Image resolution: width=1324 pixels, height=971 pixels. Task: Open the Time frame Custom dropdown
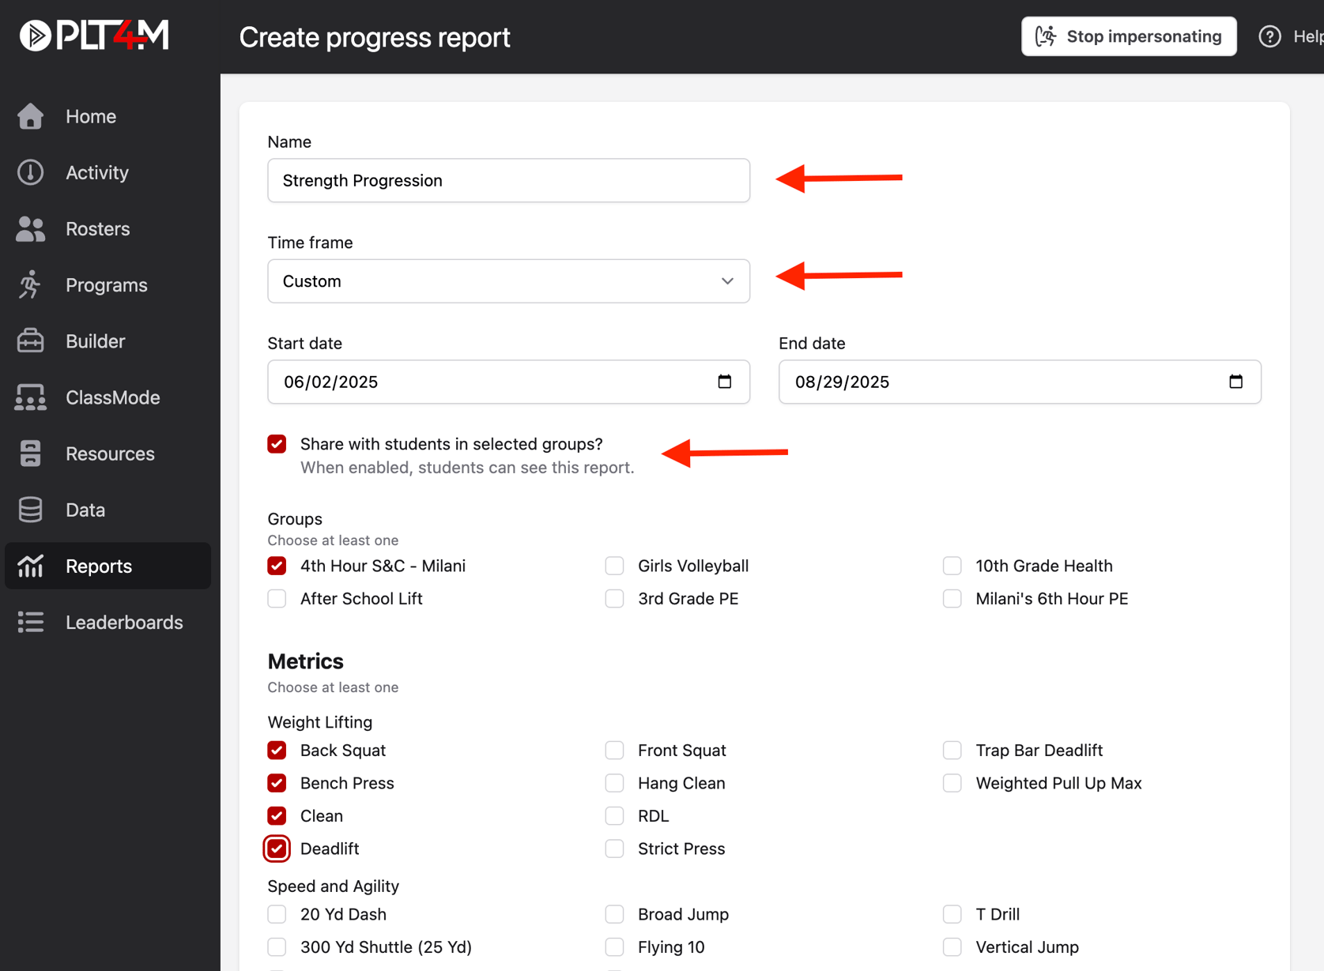pyautogui.click(x=508, y=281)
